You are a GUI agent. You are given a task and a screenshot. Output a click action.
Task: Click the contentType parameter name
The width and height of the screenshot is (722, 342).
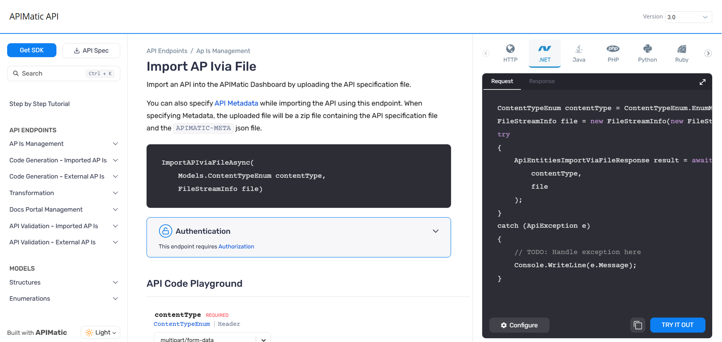pyautogui.click(x=178, y=315)
